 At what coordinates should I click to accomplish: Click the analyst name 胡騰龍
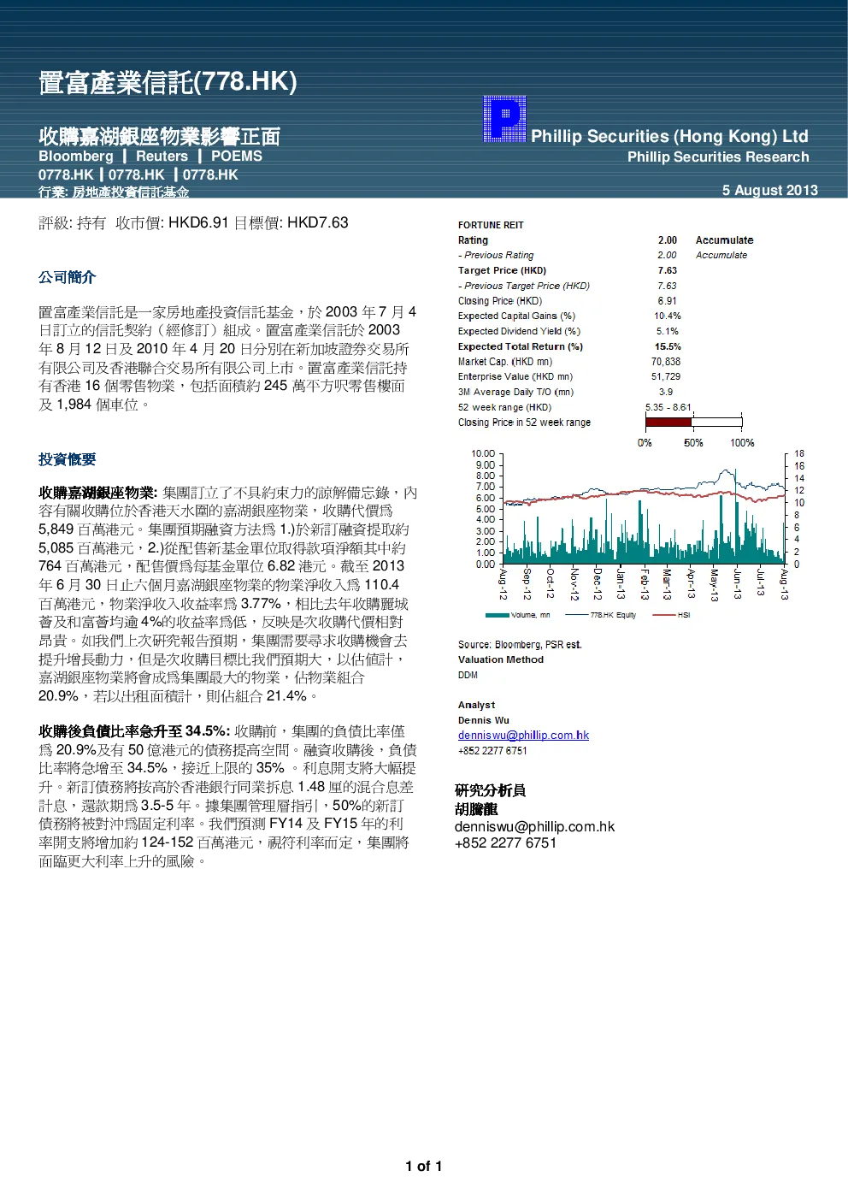point(476,809)
